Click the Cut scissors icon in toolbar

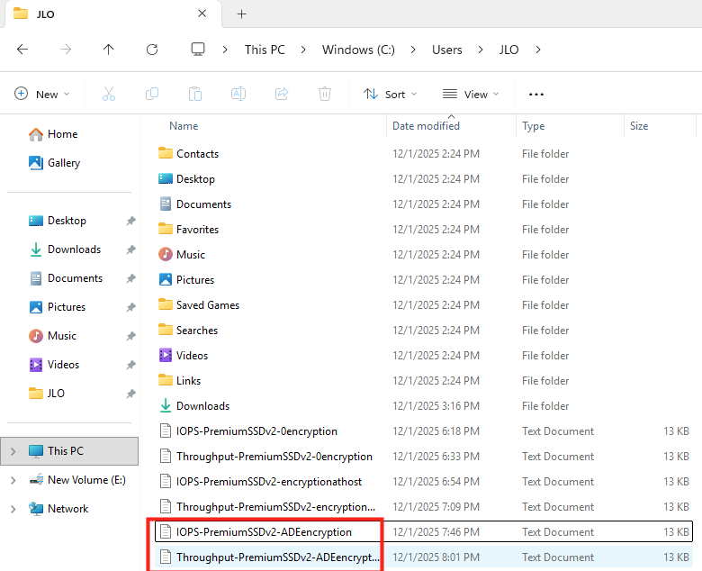point(109,94)
